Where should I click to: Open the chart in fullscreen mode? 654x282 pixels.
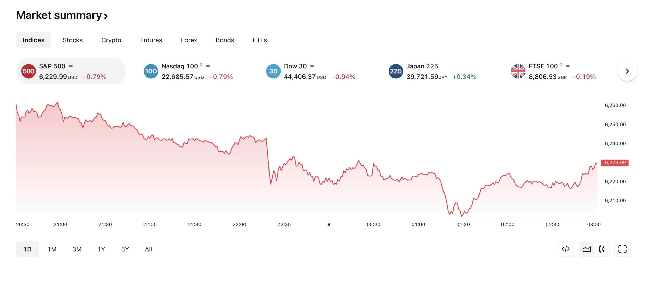622,249
